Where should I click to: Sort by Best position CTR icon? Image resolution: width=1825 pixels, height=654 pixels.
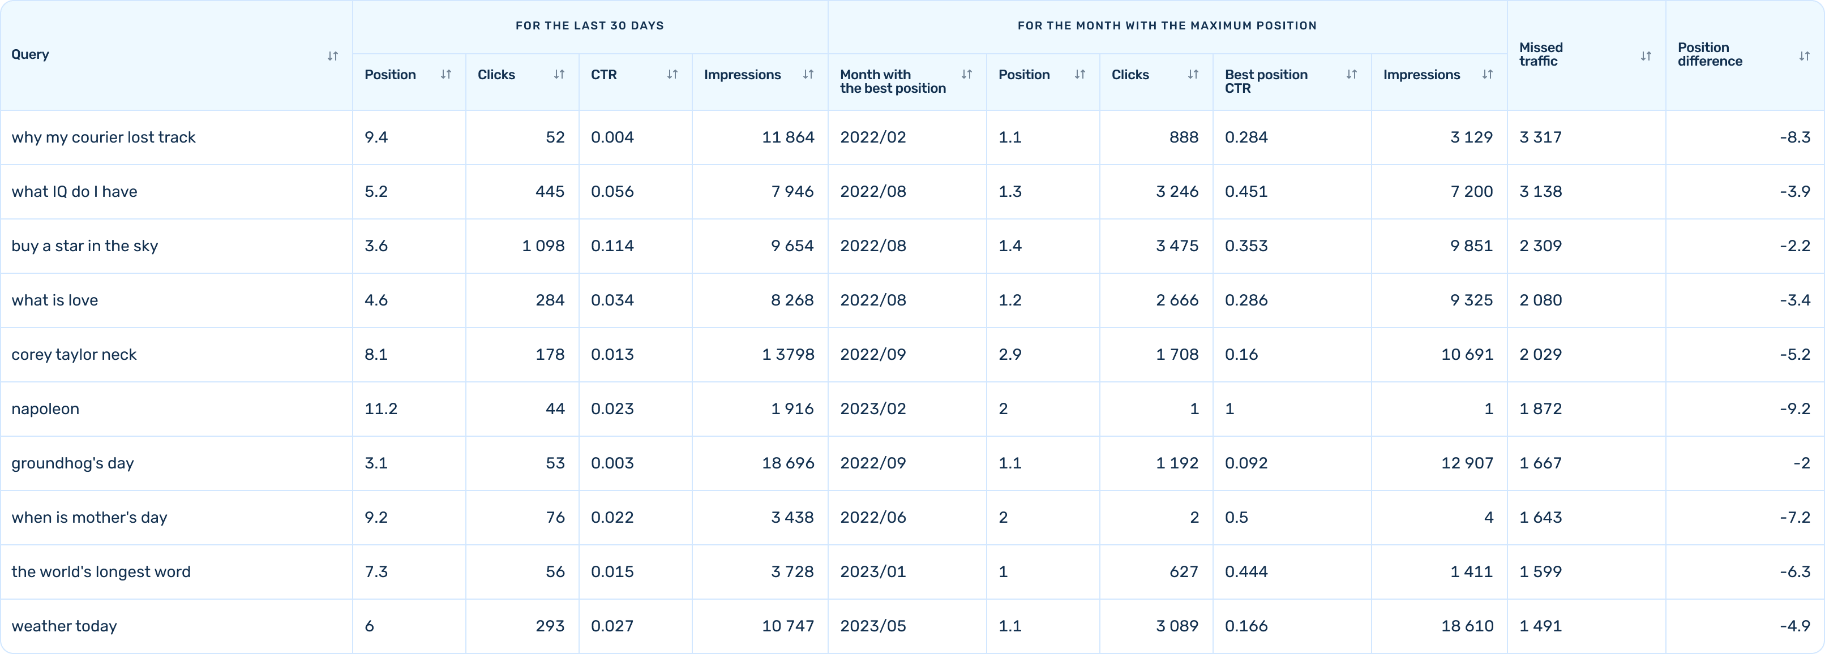coord(1352,74)
